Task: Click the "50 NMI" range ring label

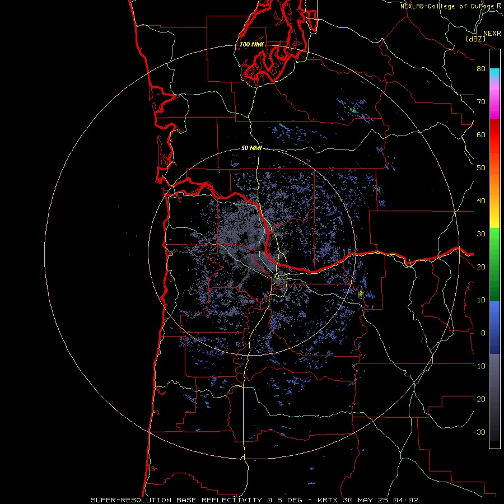Action: coord(251,148)
